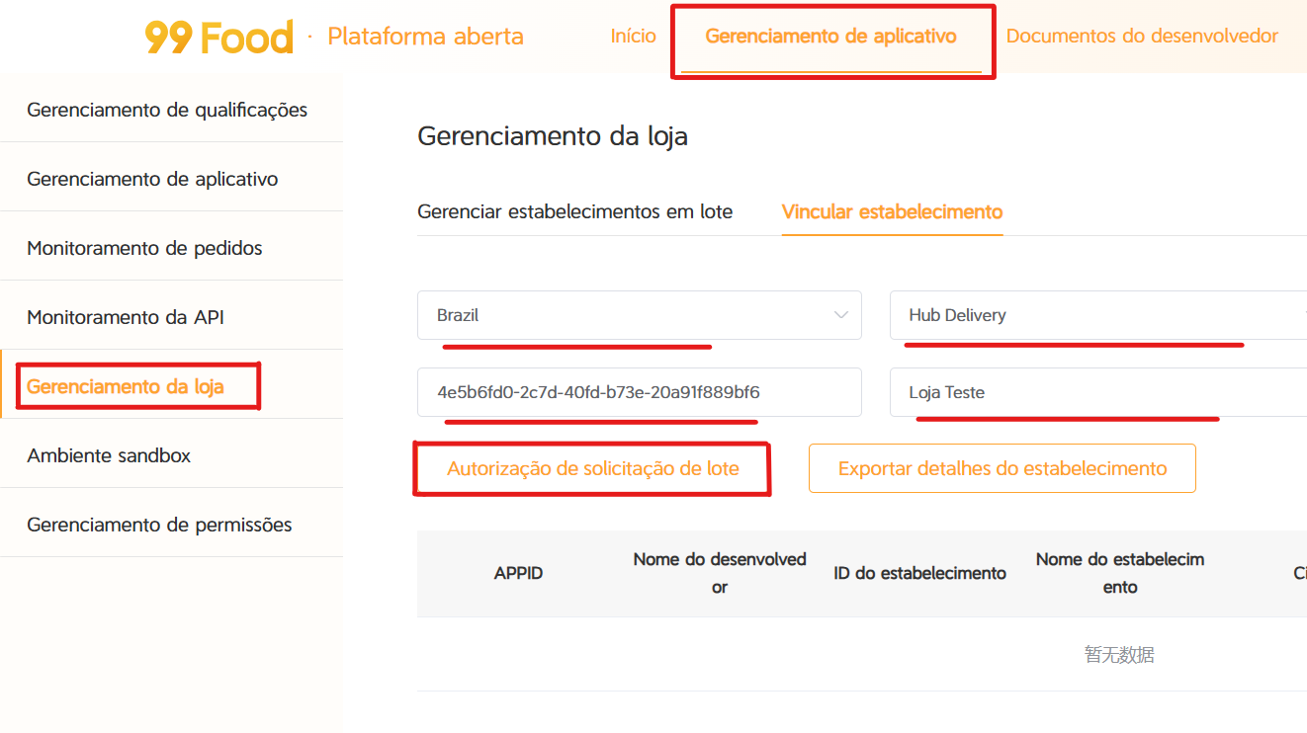Open Documentos do desenvolvedor tab
This screenshot has height=733, width=1307.
[1142, 37]
